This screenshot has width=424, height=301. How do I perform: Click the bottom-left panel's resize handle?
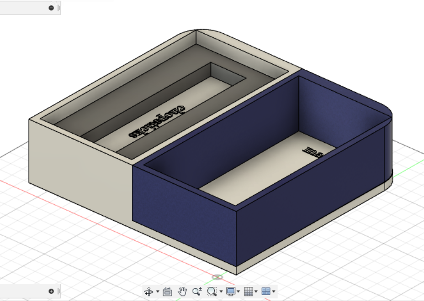coord(58,291)
